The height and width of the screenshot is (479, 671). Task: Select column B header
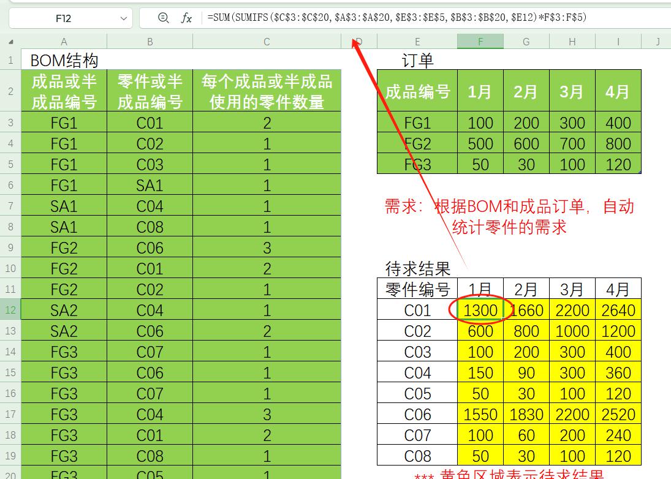150,42
